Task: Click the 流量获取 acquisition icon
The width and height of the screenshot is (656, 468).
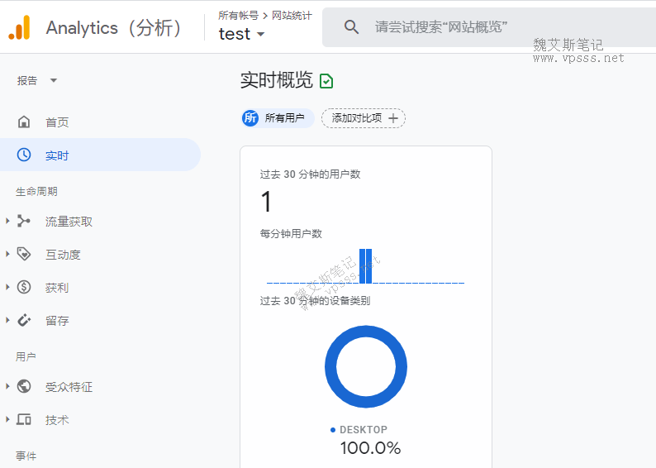Action: coord(24,222)
